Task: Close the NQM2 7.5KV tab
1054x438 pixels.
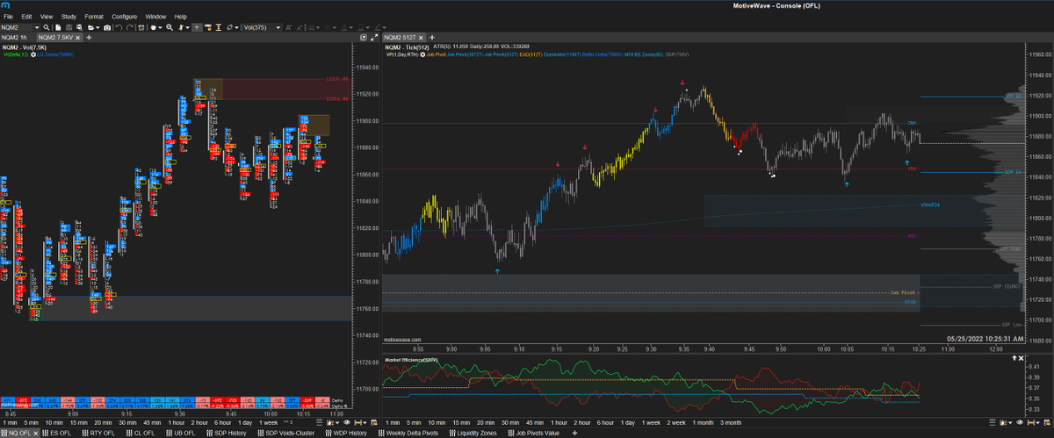Action: point(77,38)
